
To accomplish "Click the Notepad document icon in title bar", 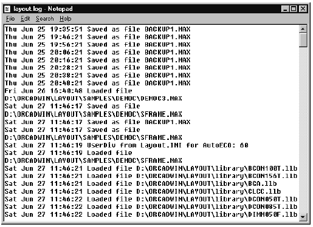I will [7, 9].
